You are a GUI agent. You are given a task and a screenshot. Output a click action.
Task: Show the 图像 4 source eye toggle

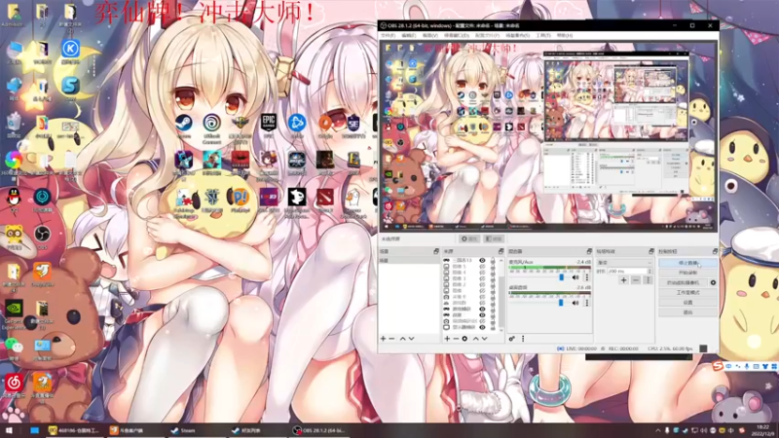click(x=482, y=273)
